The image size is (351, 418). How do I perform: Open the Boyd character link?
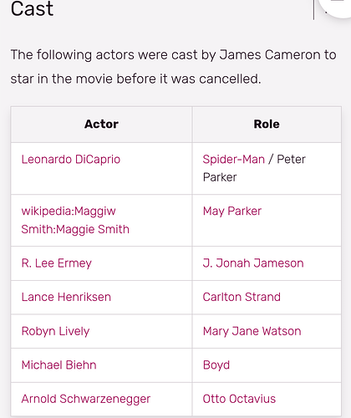point(216,365)
